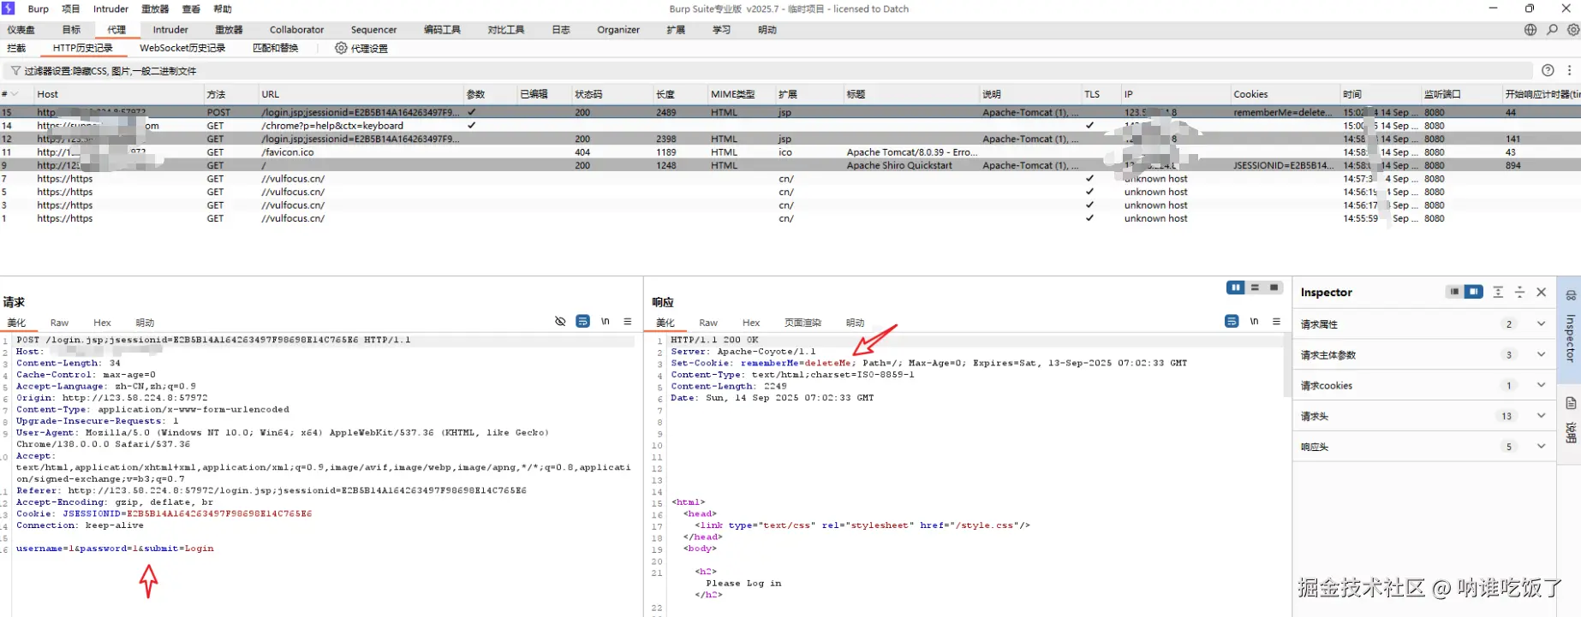Sort by the URL column header

(360, 94)
